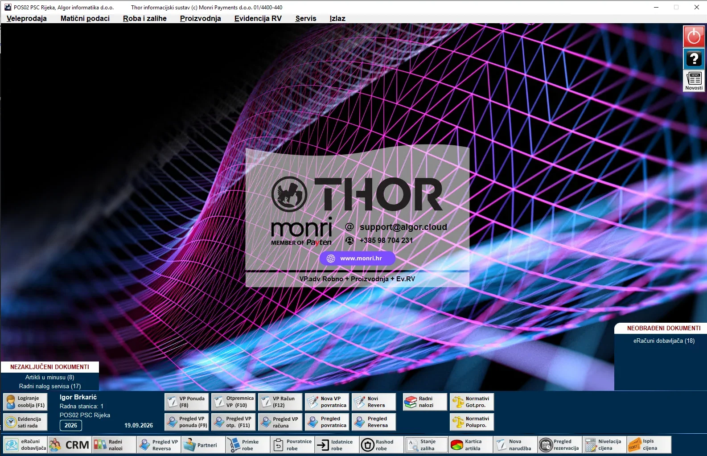Open the Roba i zalihe menu

(x=145, y=18)
